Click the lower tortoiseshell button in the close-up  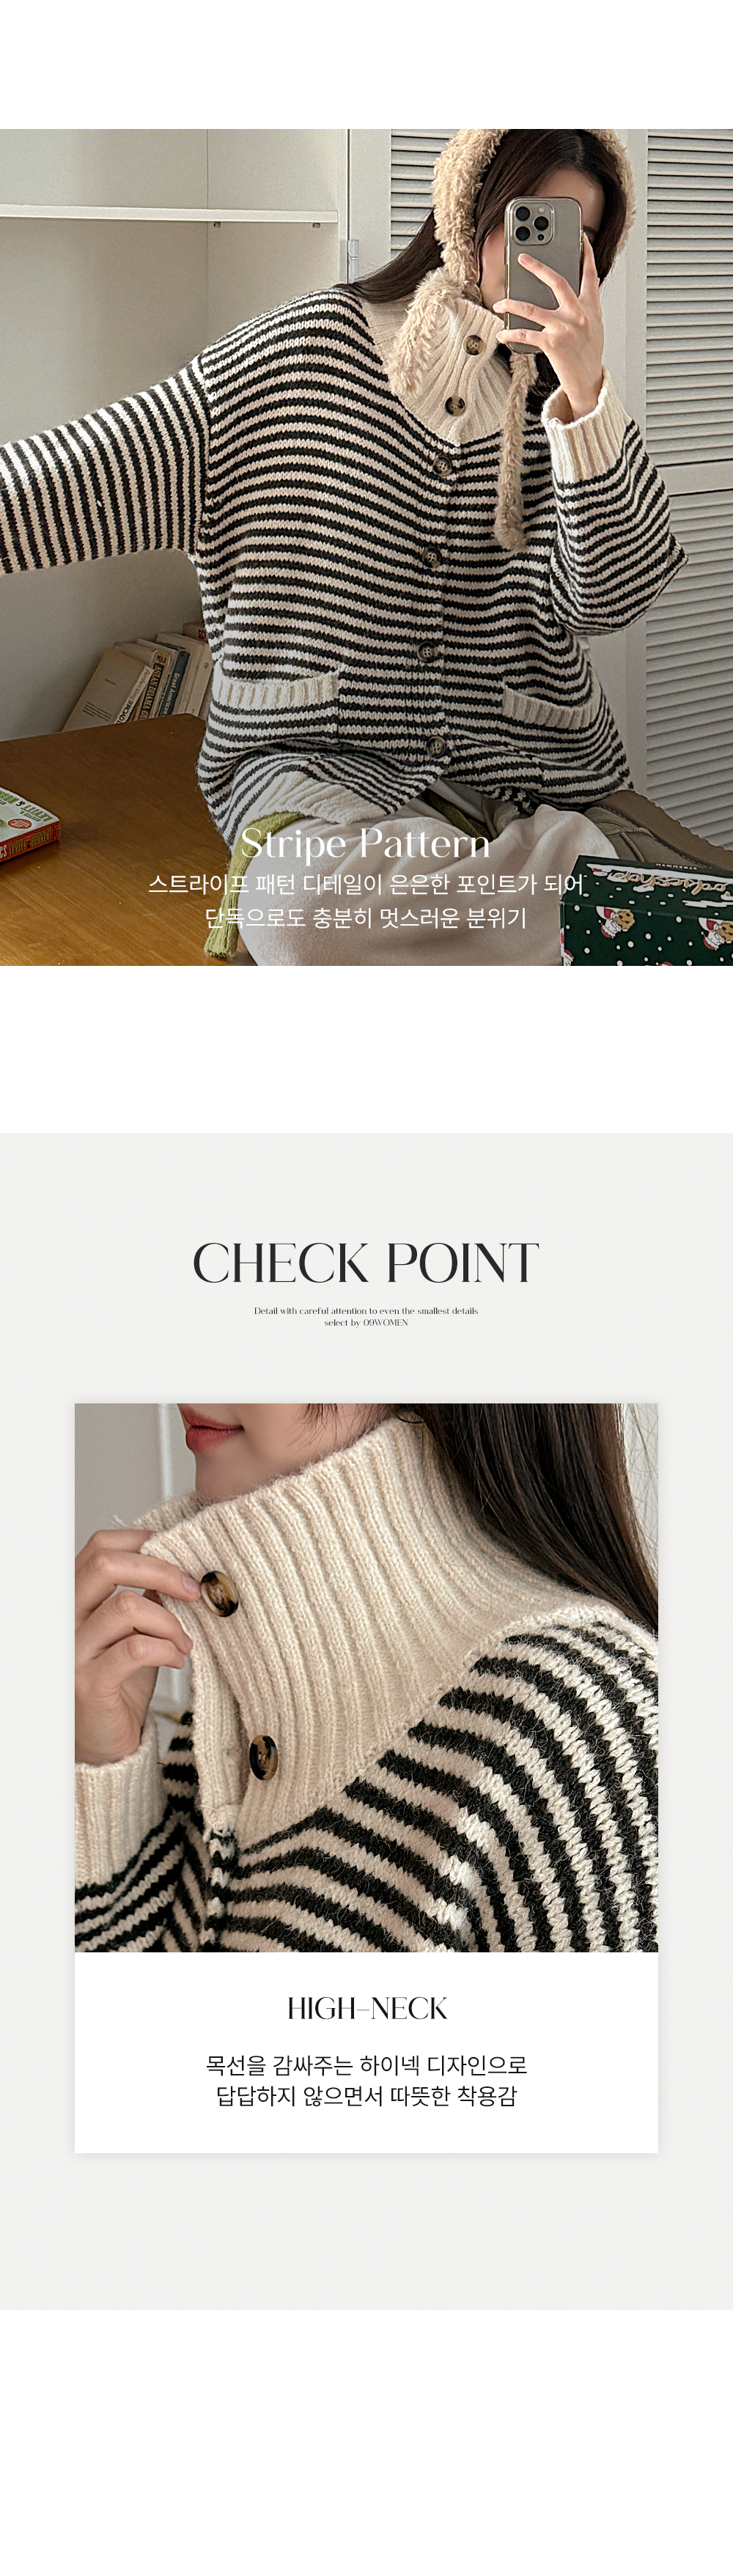pos(263,1758)
